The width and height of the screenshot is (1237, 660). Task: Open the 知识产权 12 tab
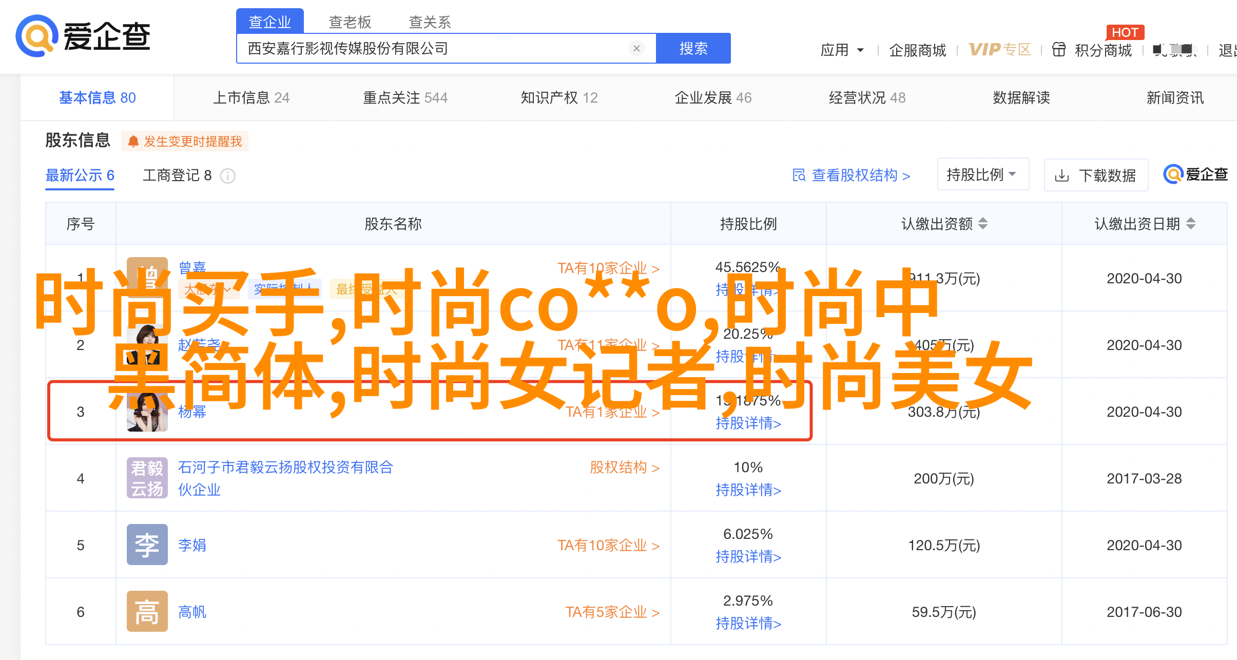point(559,98)
